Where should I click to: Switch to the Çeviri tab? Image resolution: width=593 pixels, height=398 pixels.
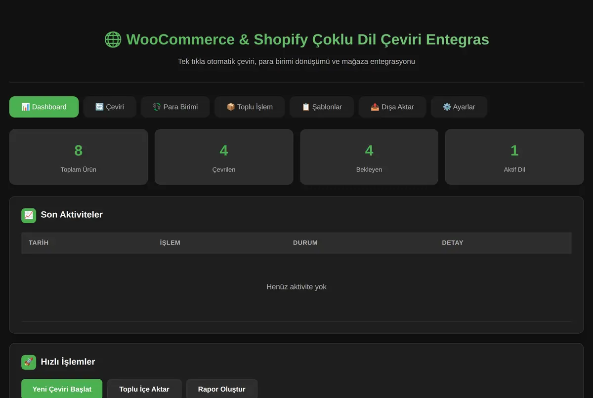pos(110,107)
